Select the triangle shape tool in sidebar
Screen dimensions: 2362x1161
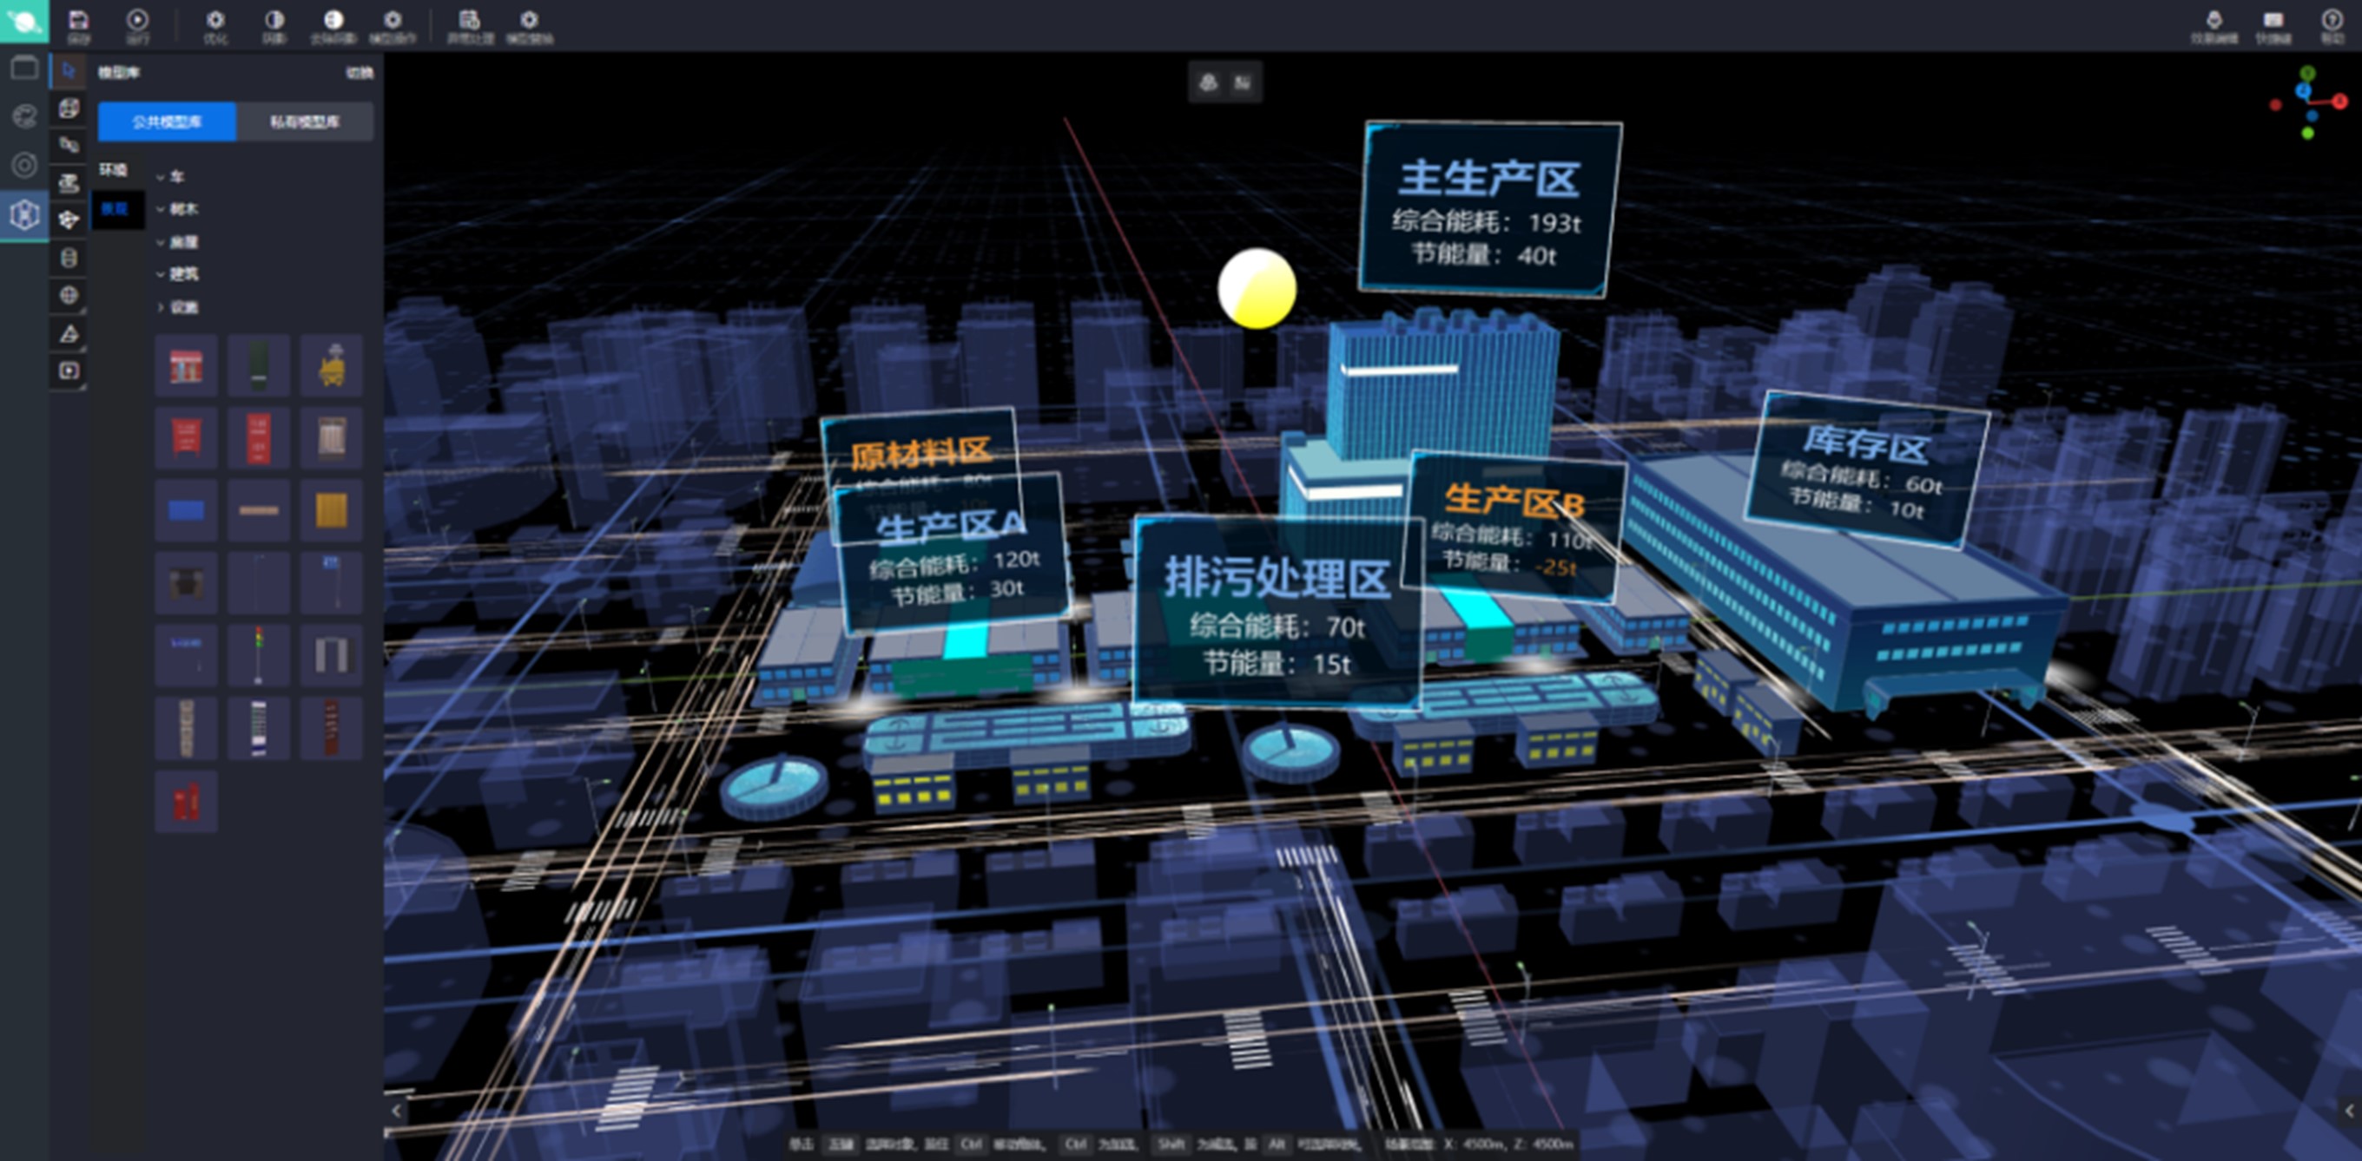[x=69, y=333]
